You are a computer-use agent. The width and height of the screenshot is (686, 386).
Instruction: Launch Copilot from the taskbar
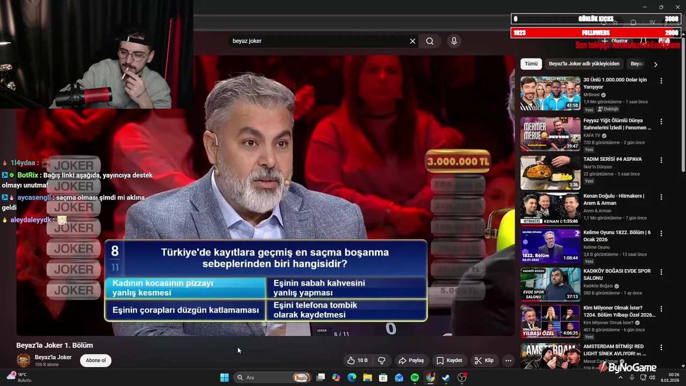coord(336,377)
